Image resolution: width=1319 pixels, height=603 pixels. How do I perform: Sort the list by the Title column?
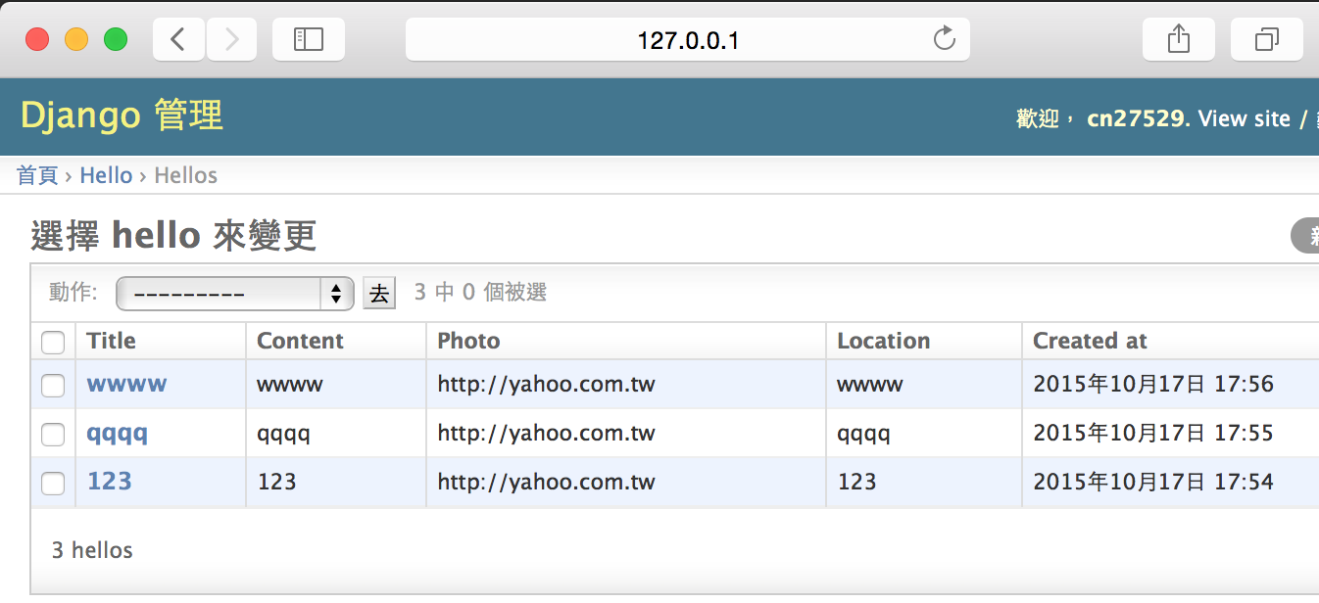coord(112,341)
